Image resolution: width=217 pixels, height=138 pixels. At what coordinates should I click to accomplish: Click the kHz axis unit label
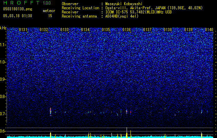pos(3,28)
